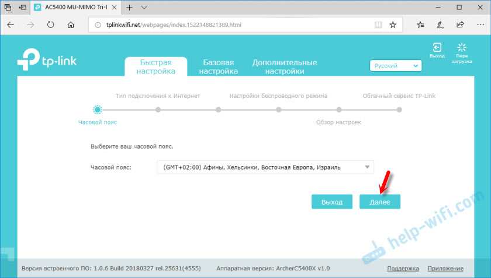The height and width of the screenshot is (278, 491).
Task: Go to the browser home page icon
Action: [71, 25]
